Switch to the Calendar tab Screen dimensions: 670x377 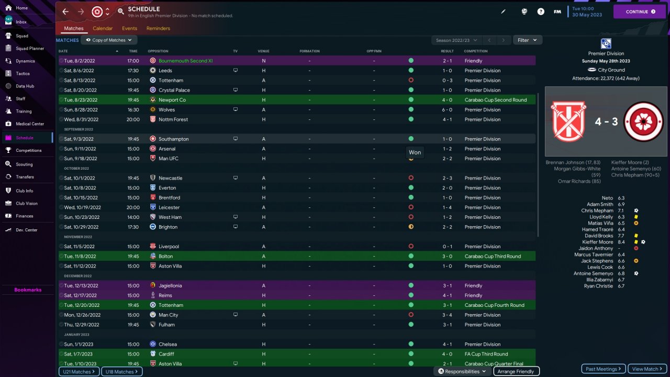103,28
